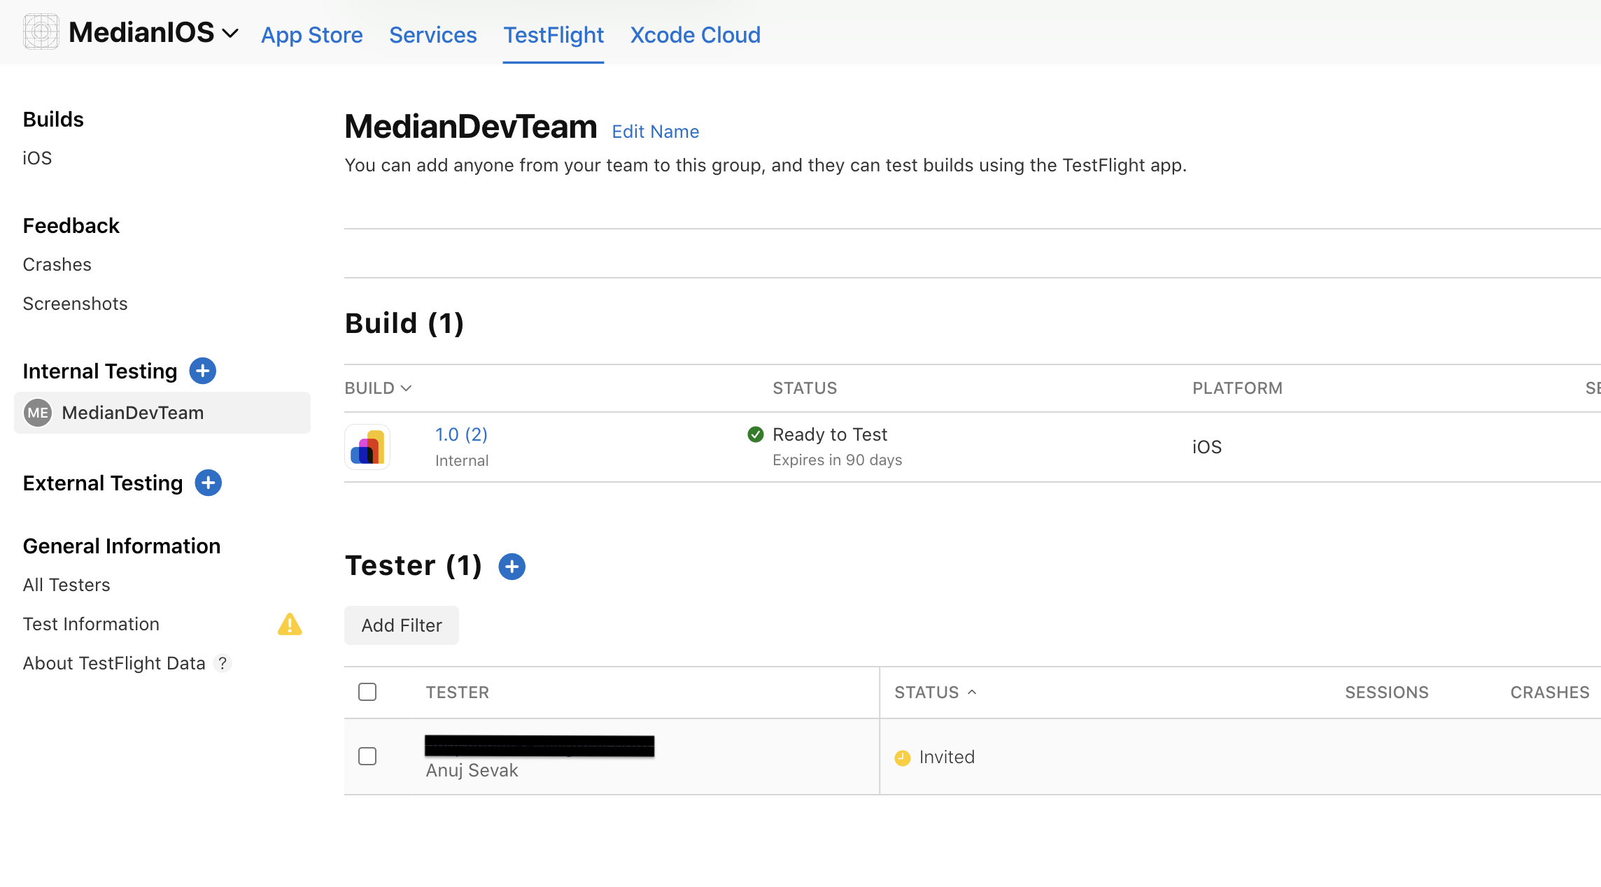Click the iOS platform cell
This screenshot has width=1601, height=887.
pos(1207,447)
